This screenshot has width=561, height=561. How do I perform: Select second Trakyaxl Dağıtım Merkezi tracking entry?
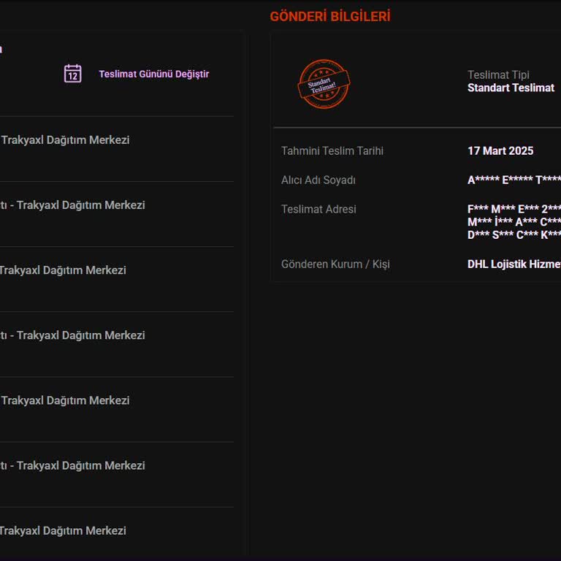73,205
